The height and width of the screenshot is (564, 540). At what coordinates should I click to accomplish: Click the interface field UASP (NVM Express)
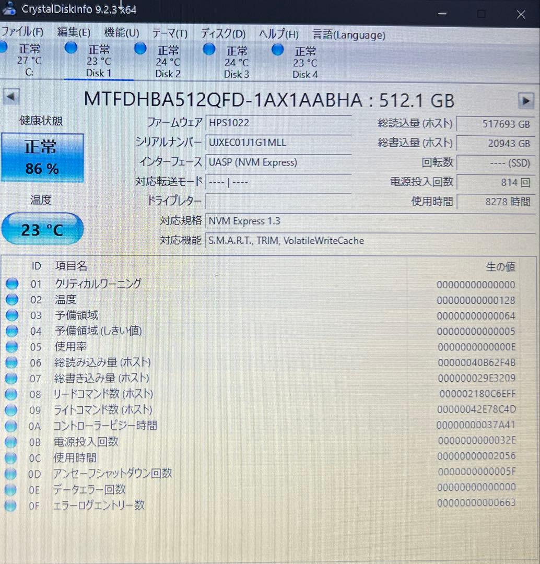[x=278, y=162]
